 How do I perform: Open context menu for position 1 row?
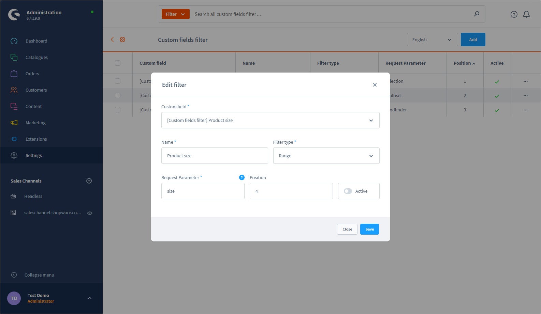click(x=526, y=81)
